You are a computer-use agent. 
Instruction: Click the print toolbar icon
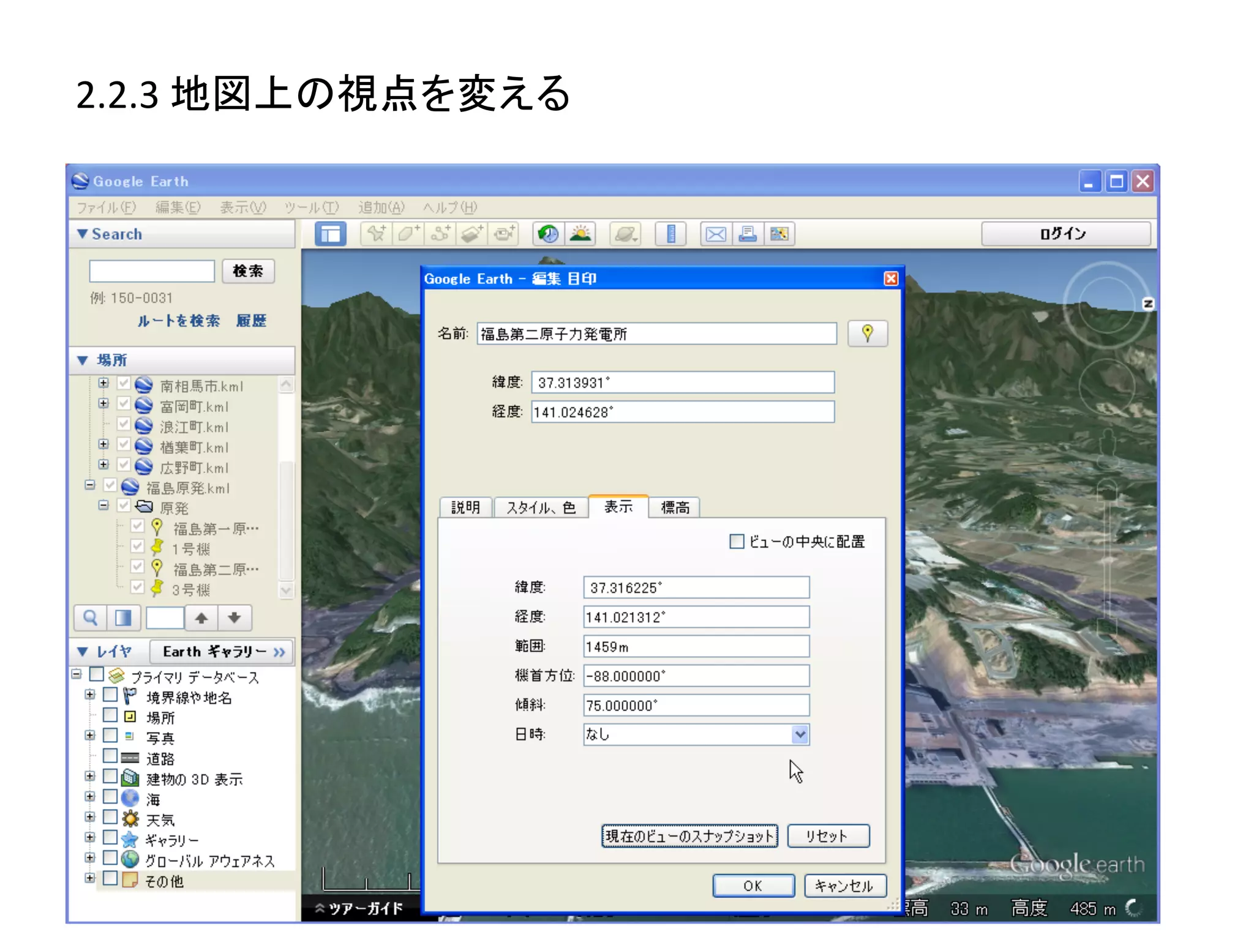(x=748, y=234)
